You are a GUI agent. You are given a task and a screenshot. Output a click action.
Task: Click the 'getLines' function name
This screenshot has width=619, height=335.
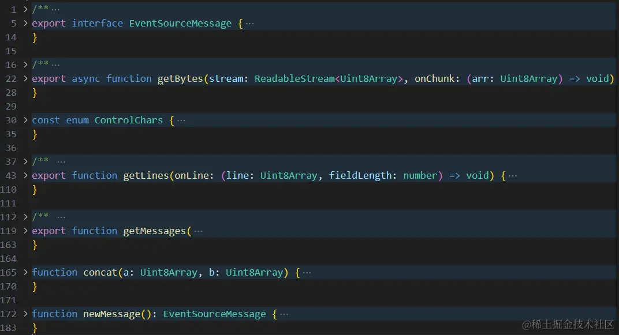(146, 175)
